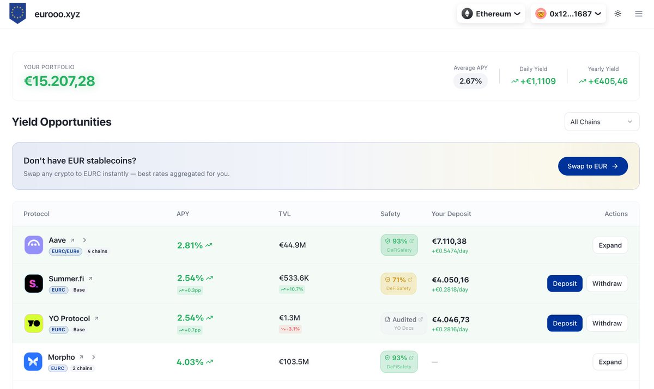Click the Yearly Yield +€405,46 value
Viewport: 654px width, 389px height.
tap(603, 81)
